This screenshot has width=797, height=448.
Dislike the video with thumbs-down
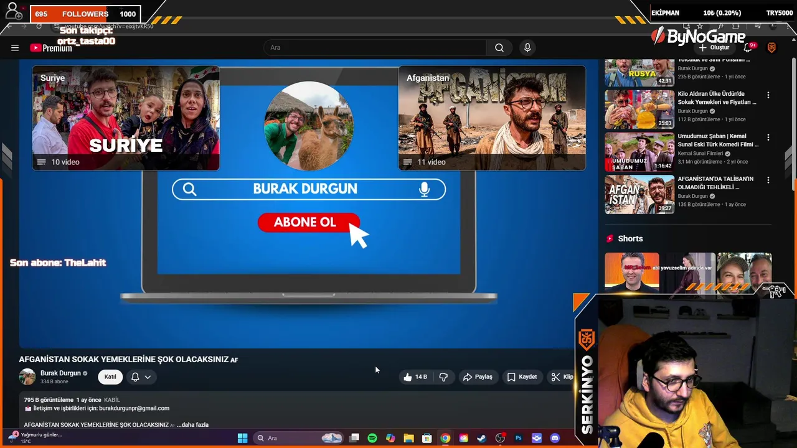click(443, 377)
